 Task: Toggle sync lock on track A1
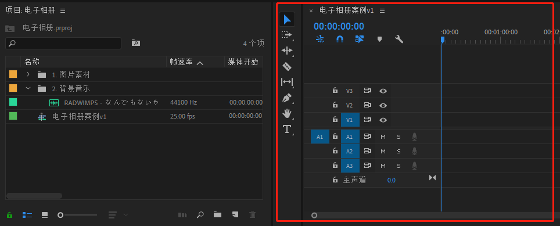(x=368, y=137)
